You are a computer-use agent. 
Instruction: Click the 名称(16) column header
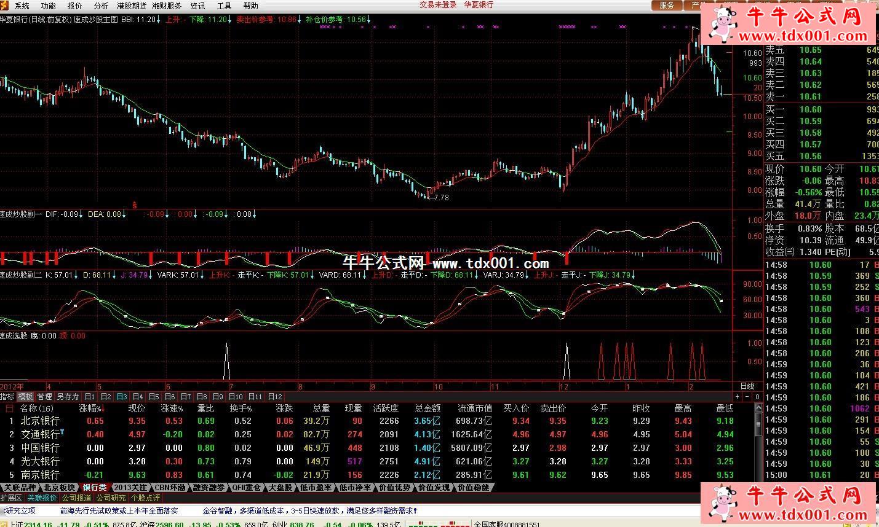point(37,408)
